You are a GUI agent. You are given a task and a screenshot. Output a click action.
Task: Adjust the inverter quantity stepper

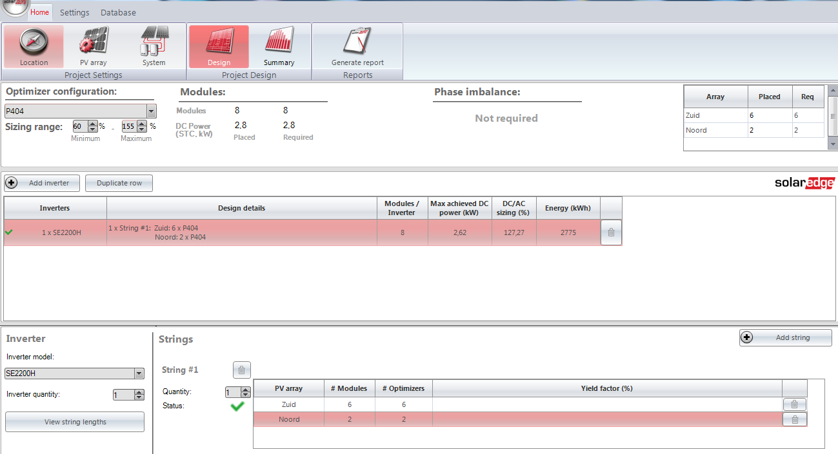click(x=139, y=395)
